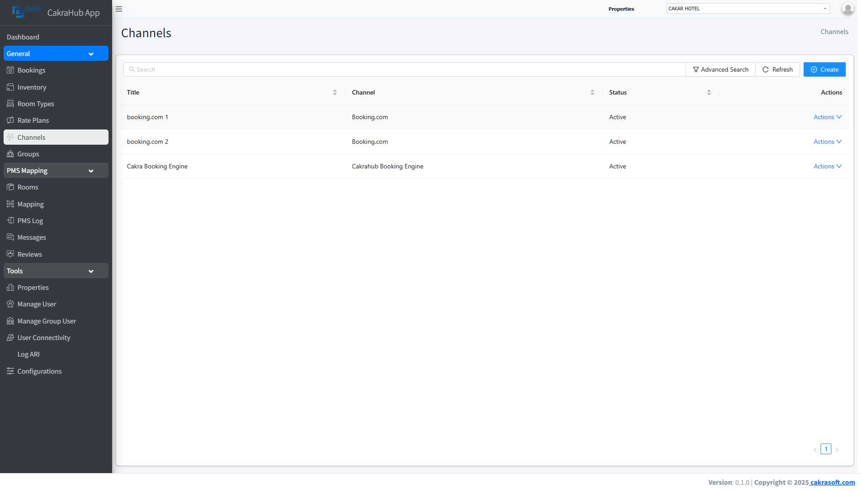The height and width of the screenshot is (491, 861).
Task: Open the Properties CAKAR HOTEL dropdown
Action: point(748,9)
